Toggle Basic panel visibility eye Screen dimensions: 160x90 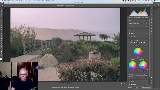(147, 27)
